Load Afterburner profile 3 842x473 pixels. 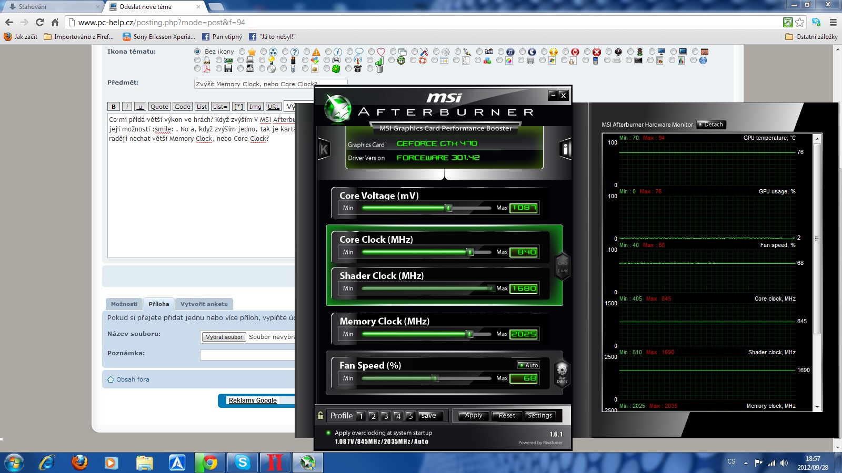click(x=386, y=416)
